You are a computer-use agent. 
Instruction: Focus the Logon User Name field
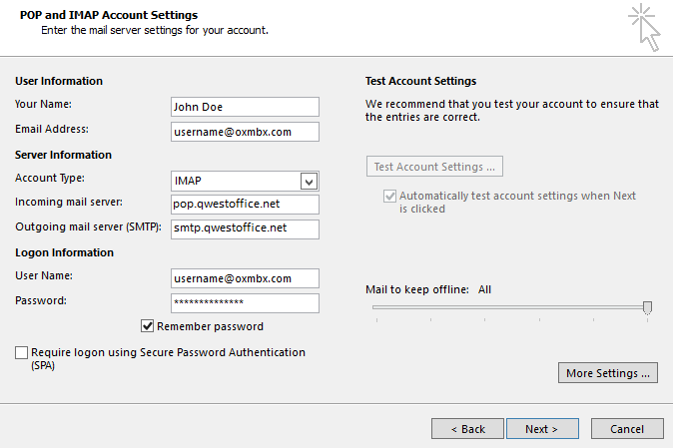pos(245,278)
